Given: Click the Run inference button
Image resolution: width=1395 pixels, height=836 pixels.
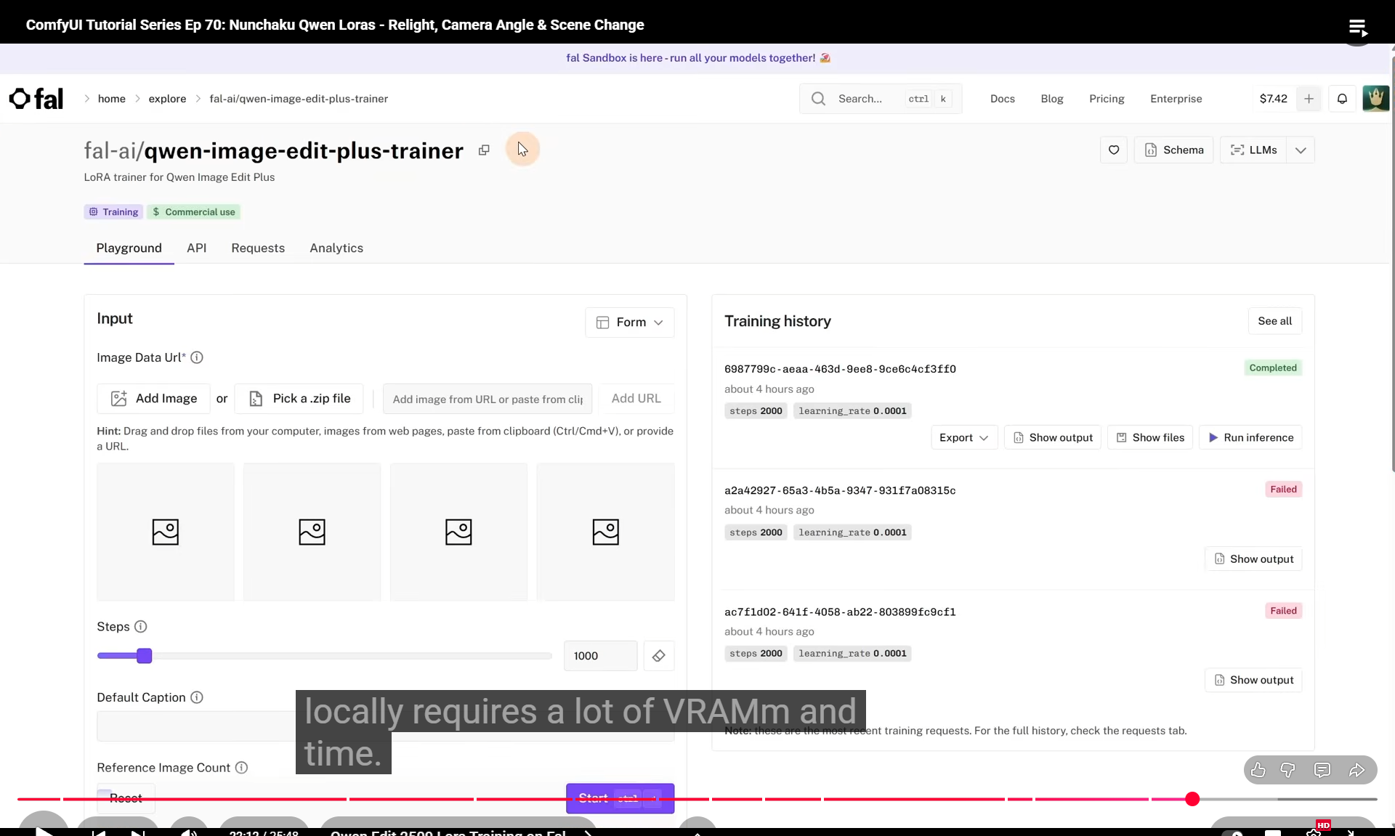Looking at the screenshot, I should [x=1250, y=438].
